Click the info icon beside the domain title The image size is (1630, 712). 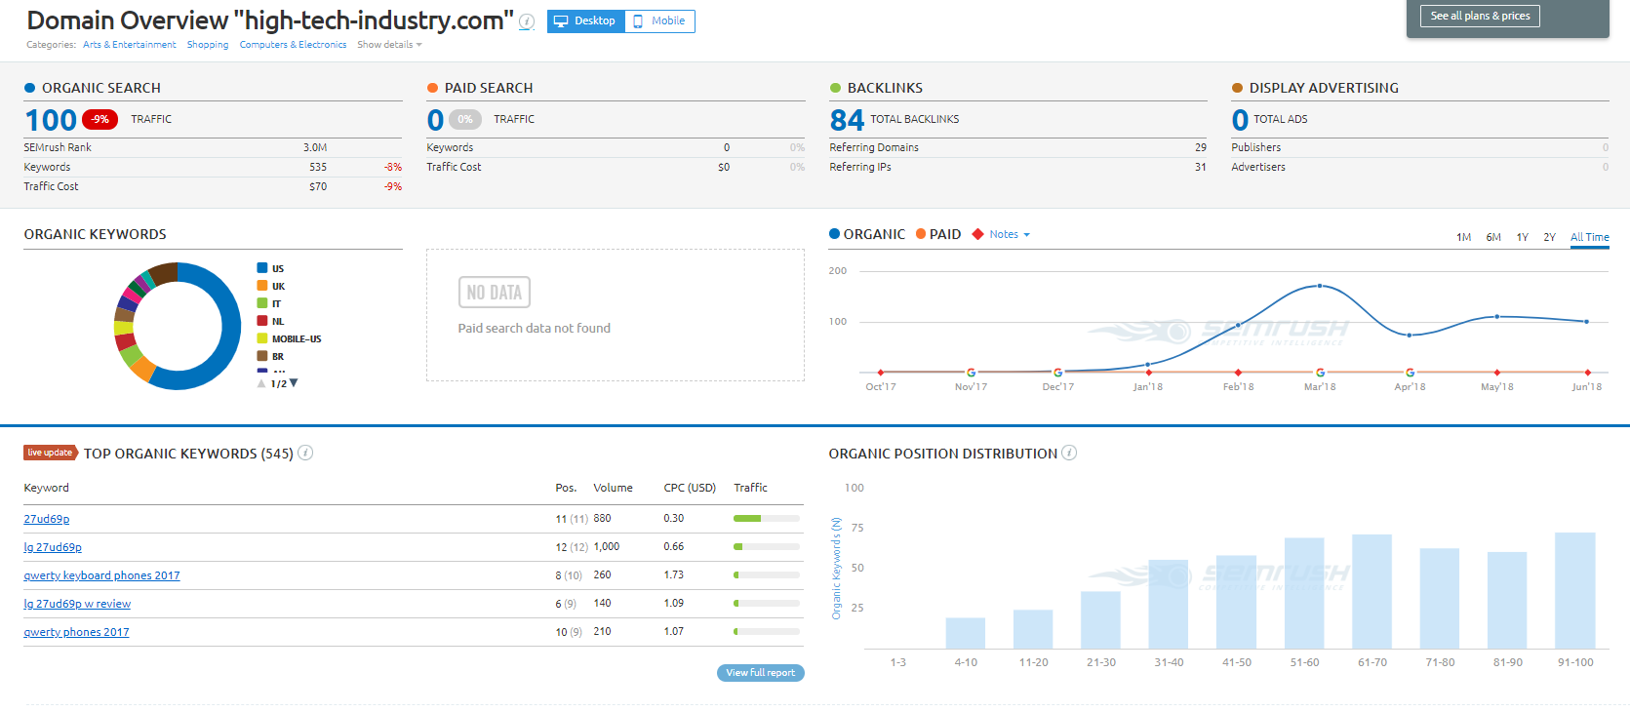[527, 21]
